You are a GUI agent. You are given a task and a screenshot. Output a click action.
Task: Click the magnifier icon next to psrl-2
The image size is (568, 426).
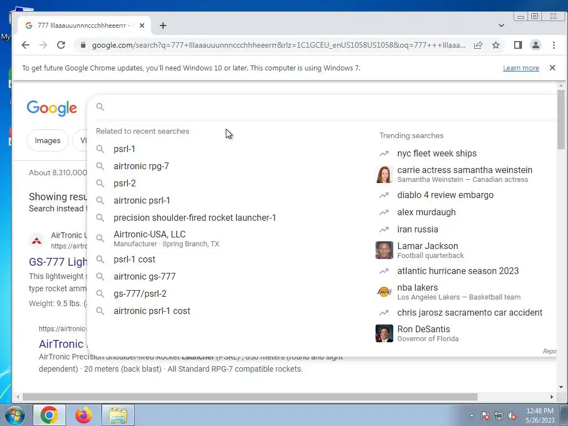pyautogui.click(x=100, y=183)
